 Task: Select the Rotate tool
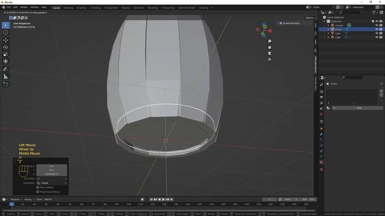coord(5,47)
